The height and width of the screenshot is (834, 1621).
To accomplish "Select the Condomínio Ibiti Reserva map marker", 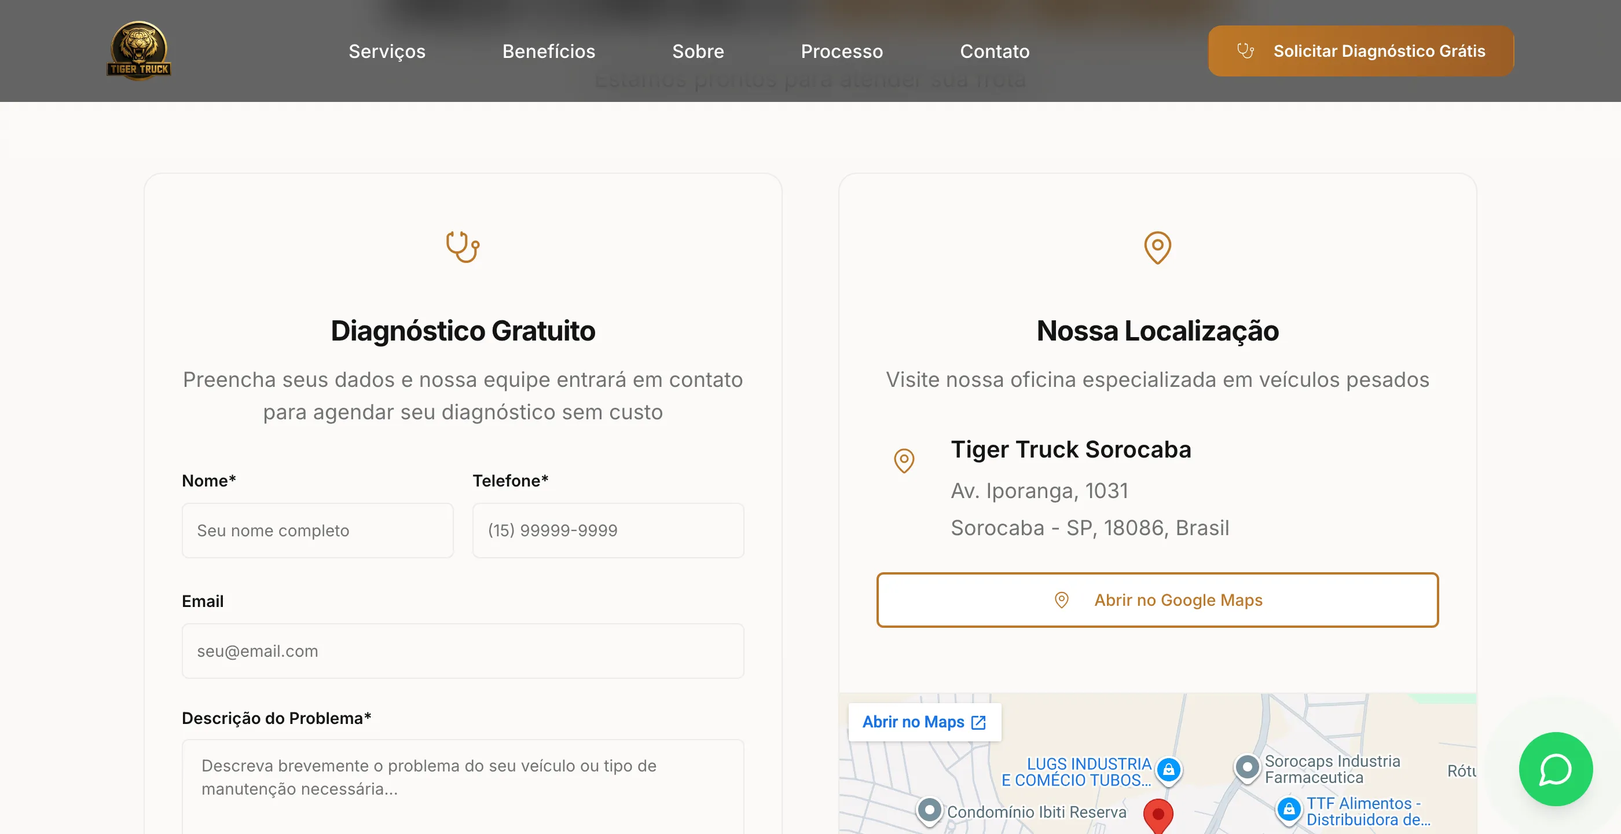I will pos(929,811).
